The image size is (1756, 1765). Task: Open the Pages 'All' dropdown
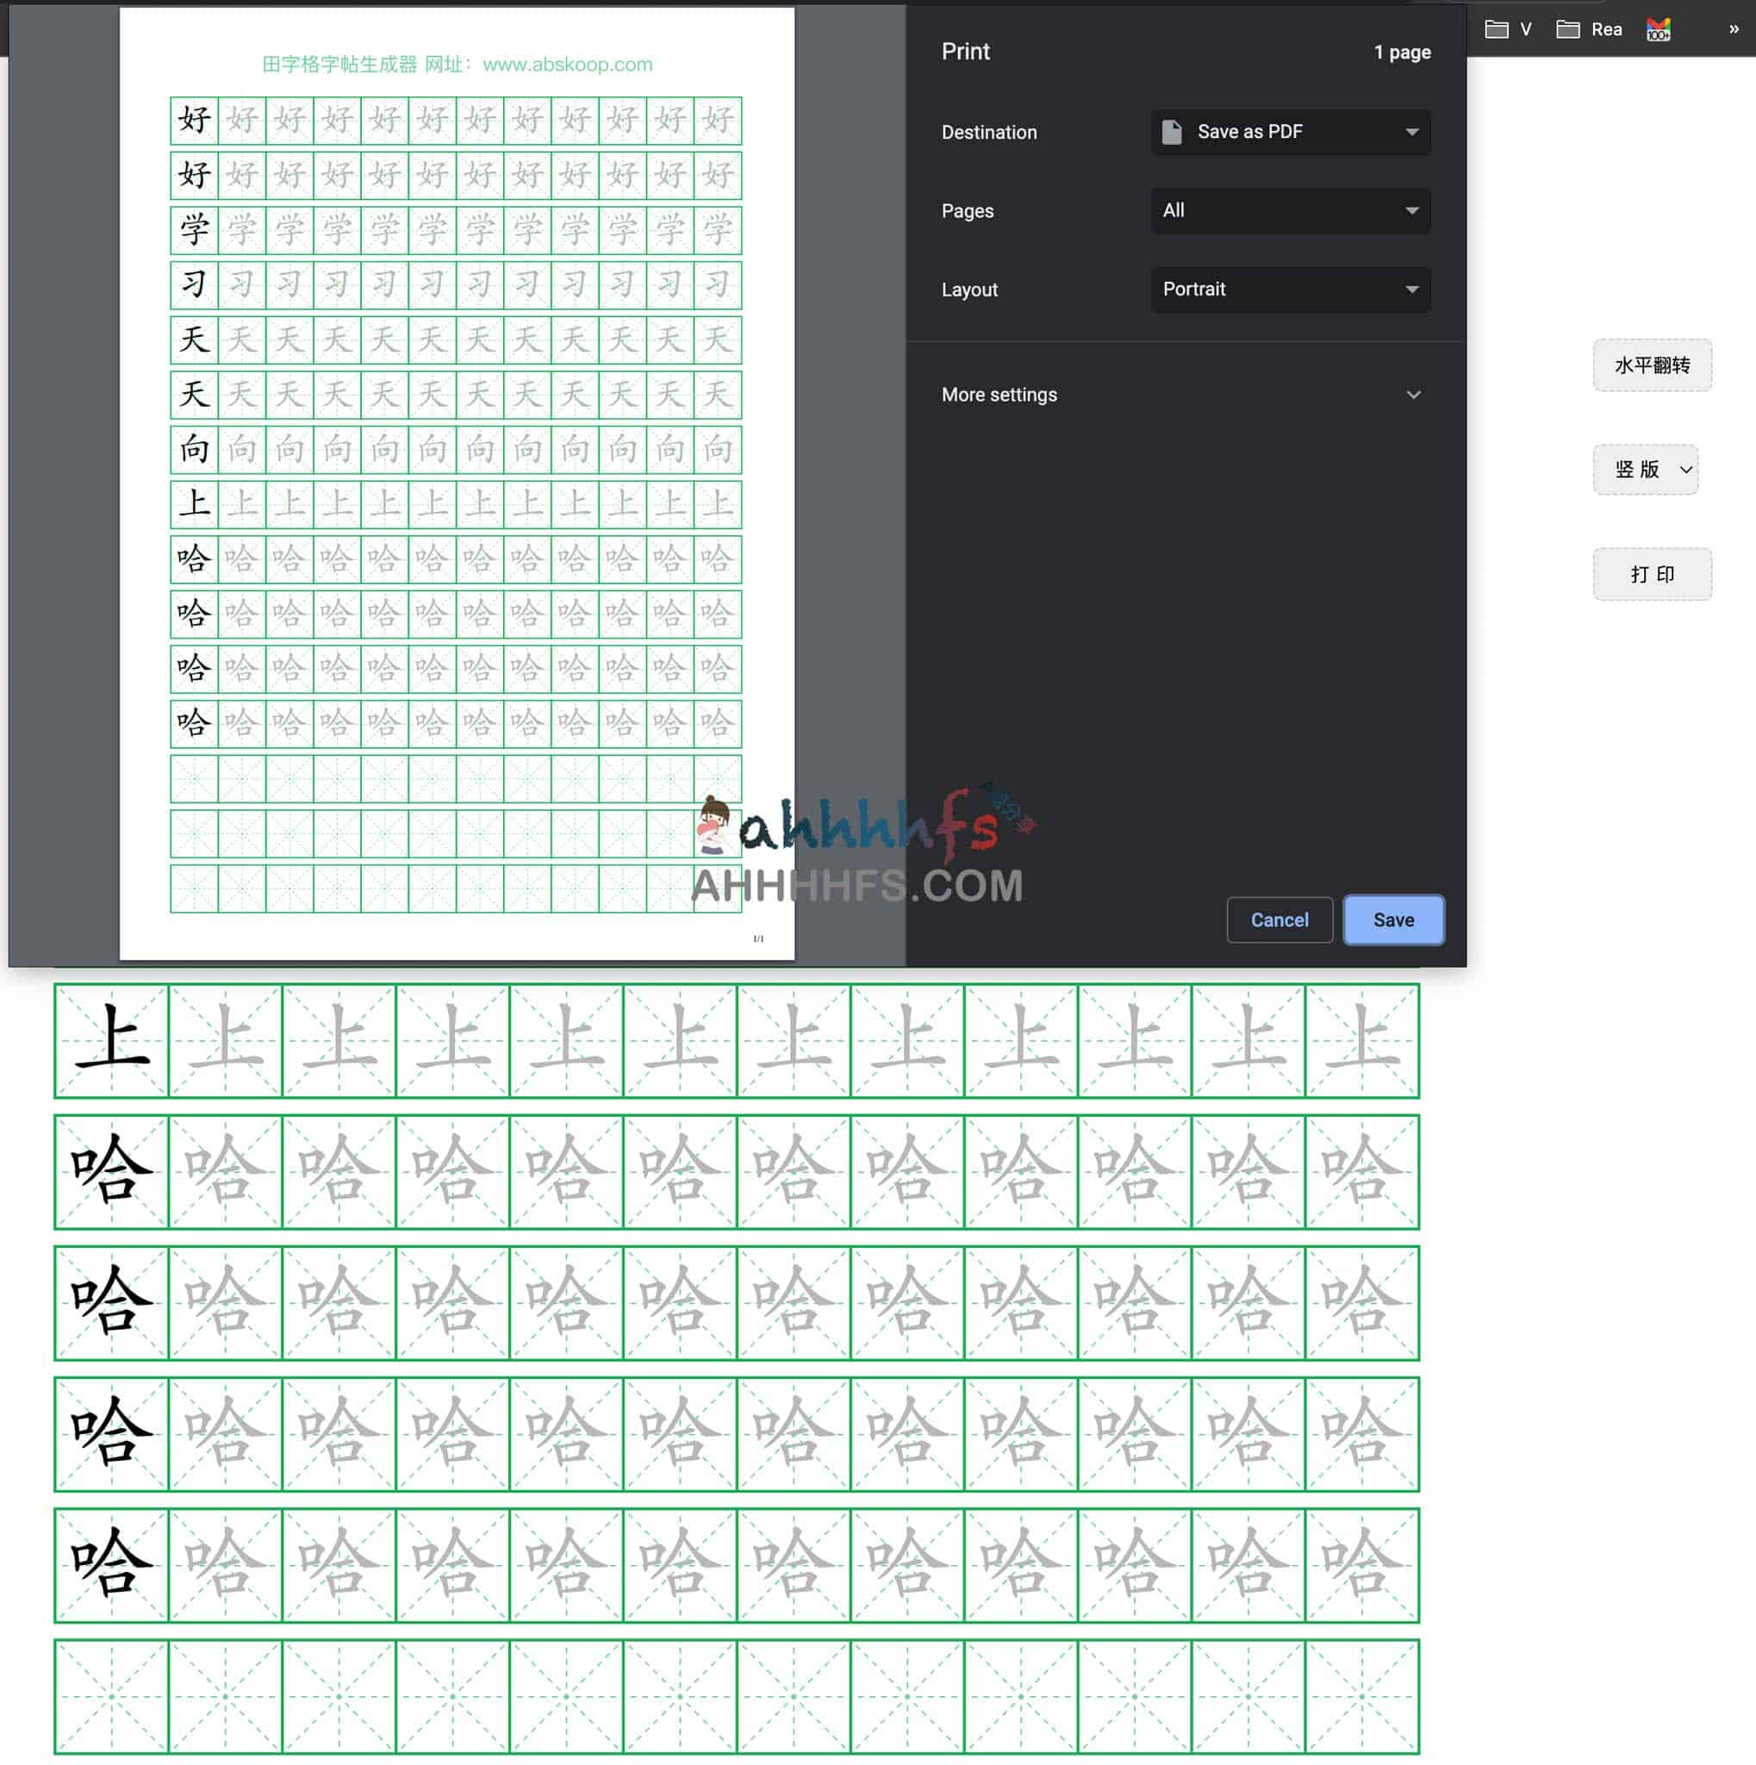[x=1291, y=210]
